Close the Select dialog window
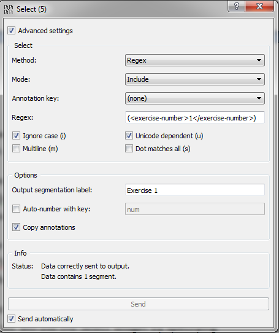 point(259,6)
